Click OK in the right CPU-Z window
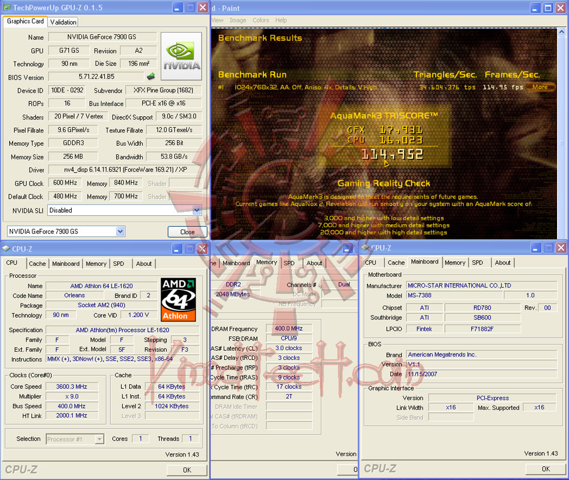The image size is (569, 480). point(546,469)
